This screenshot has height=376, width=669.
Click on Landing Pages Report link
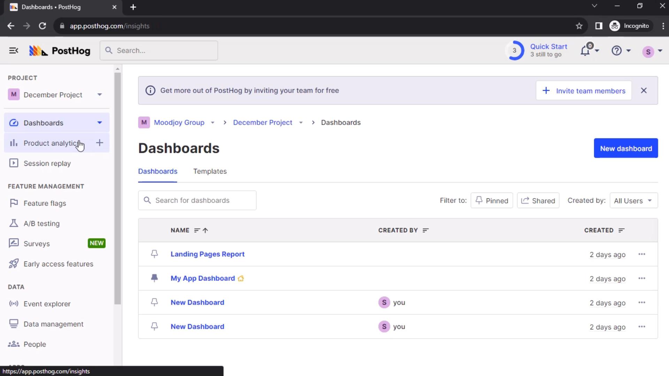pos(208,254)
